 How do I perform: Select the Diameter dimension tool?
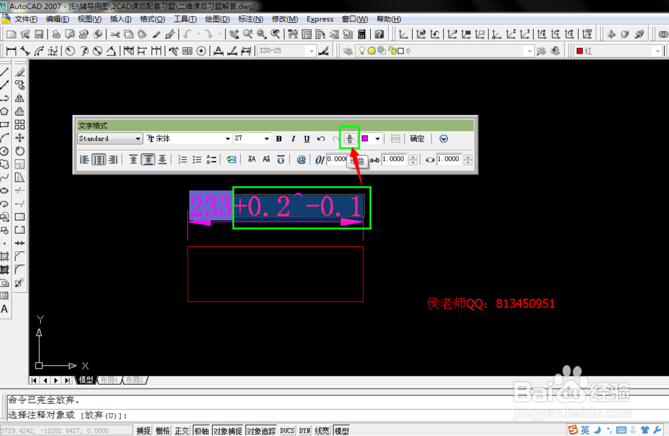click(x=98, y=51)
